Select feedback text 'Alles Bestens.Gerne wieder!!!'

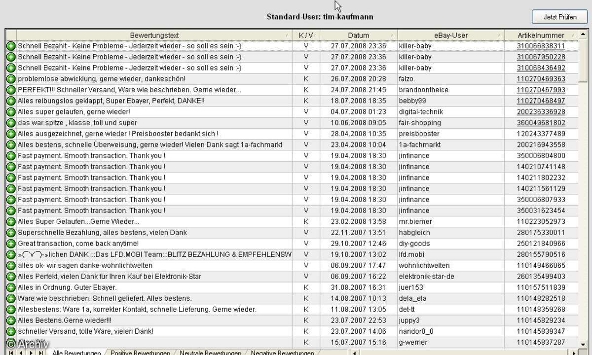click(65, 320)
